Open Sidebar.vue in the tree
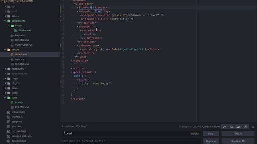 point(24,30)
